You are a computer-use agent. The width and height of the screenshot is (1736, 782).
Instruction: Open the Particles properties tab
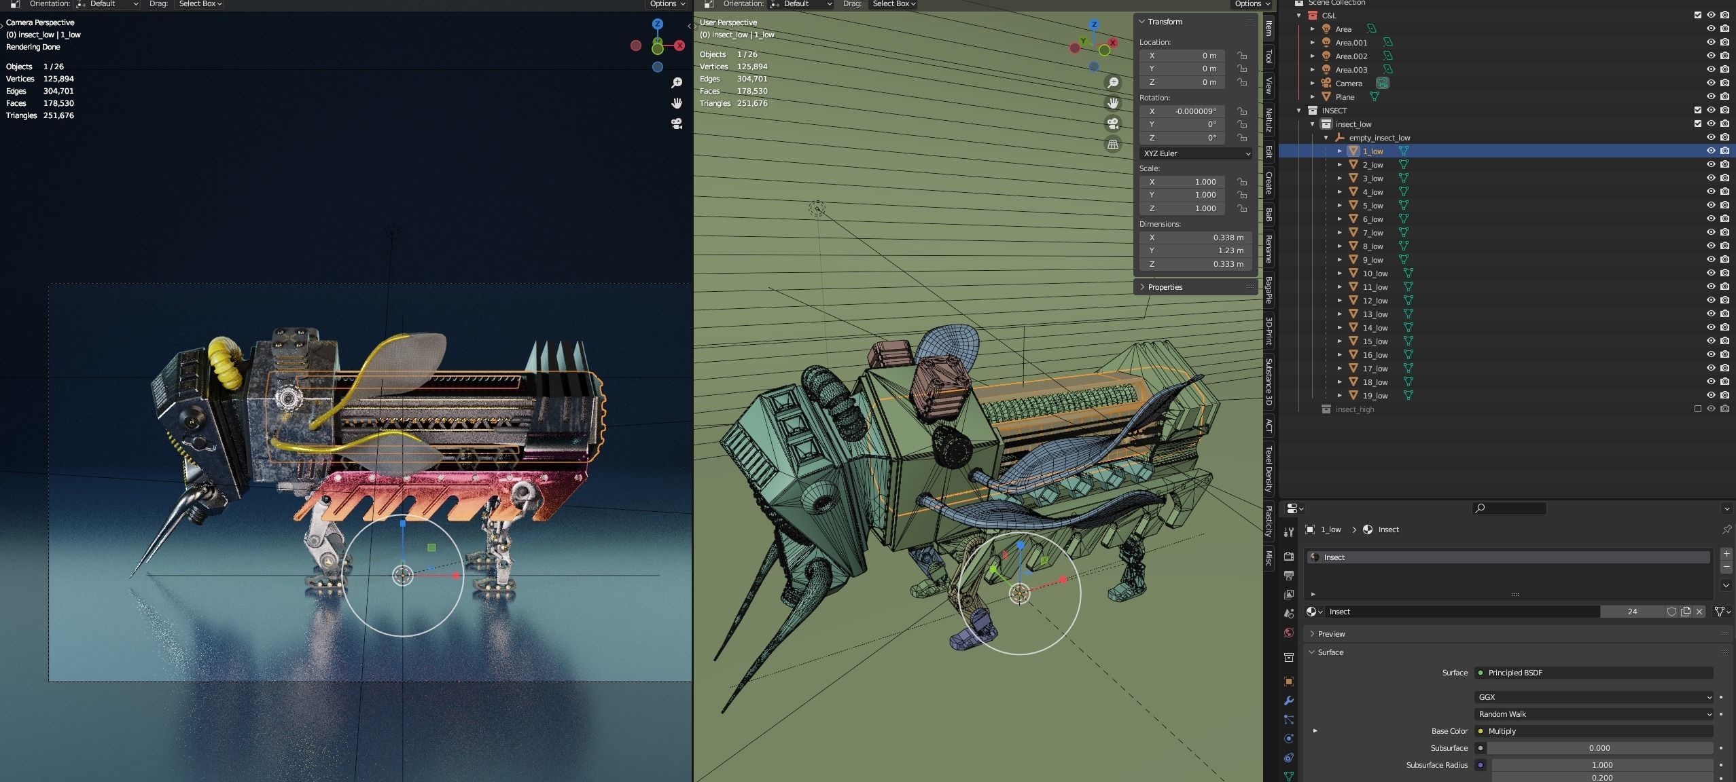[1288, 720]
